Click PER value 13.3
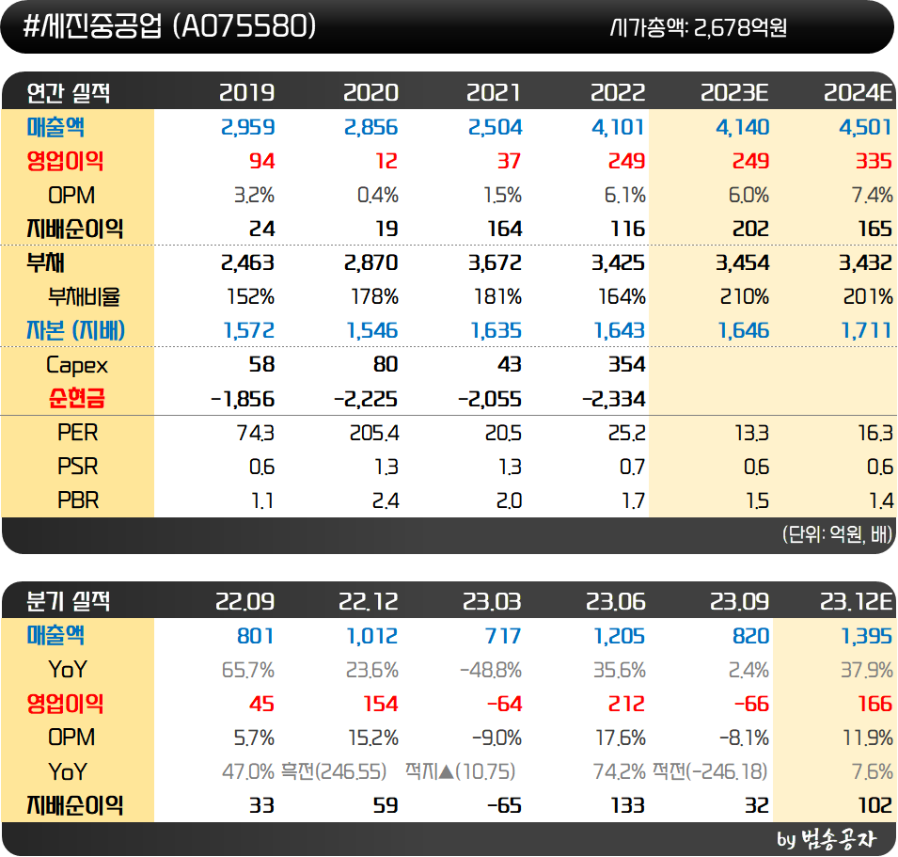The image size is (898, 857). point(752,433)
